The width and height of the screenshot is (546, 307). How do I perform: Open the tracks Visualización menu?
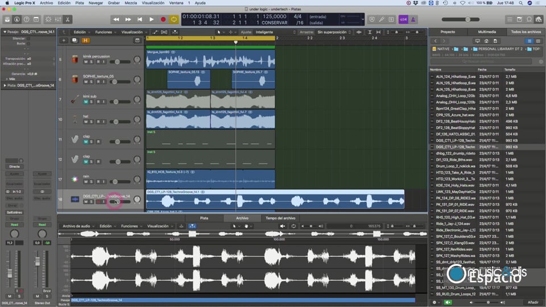click(x=133, y=32)
